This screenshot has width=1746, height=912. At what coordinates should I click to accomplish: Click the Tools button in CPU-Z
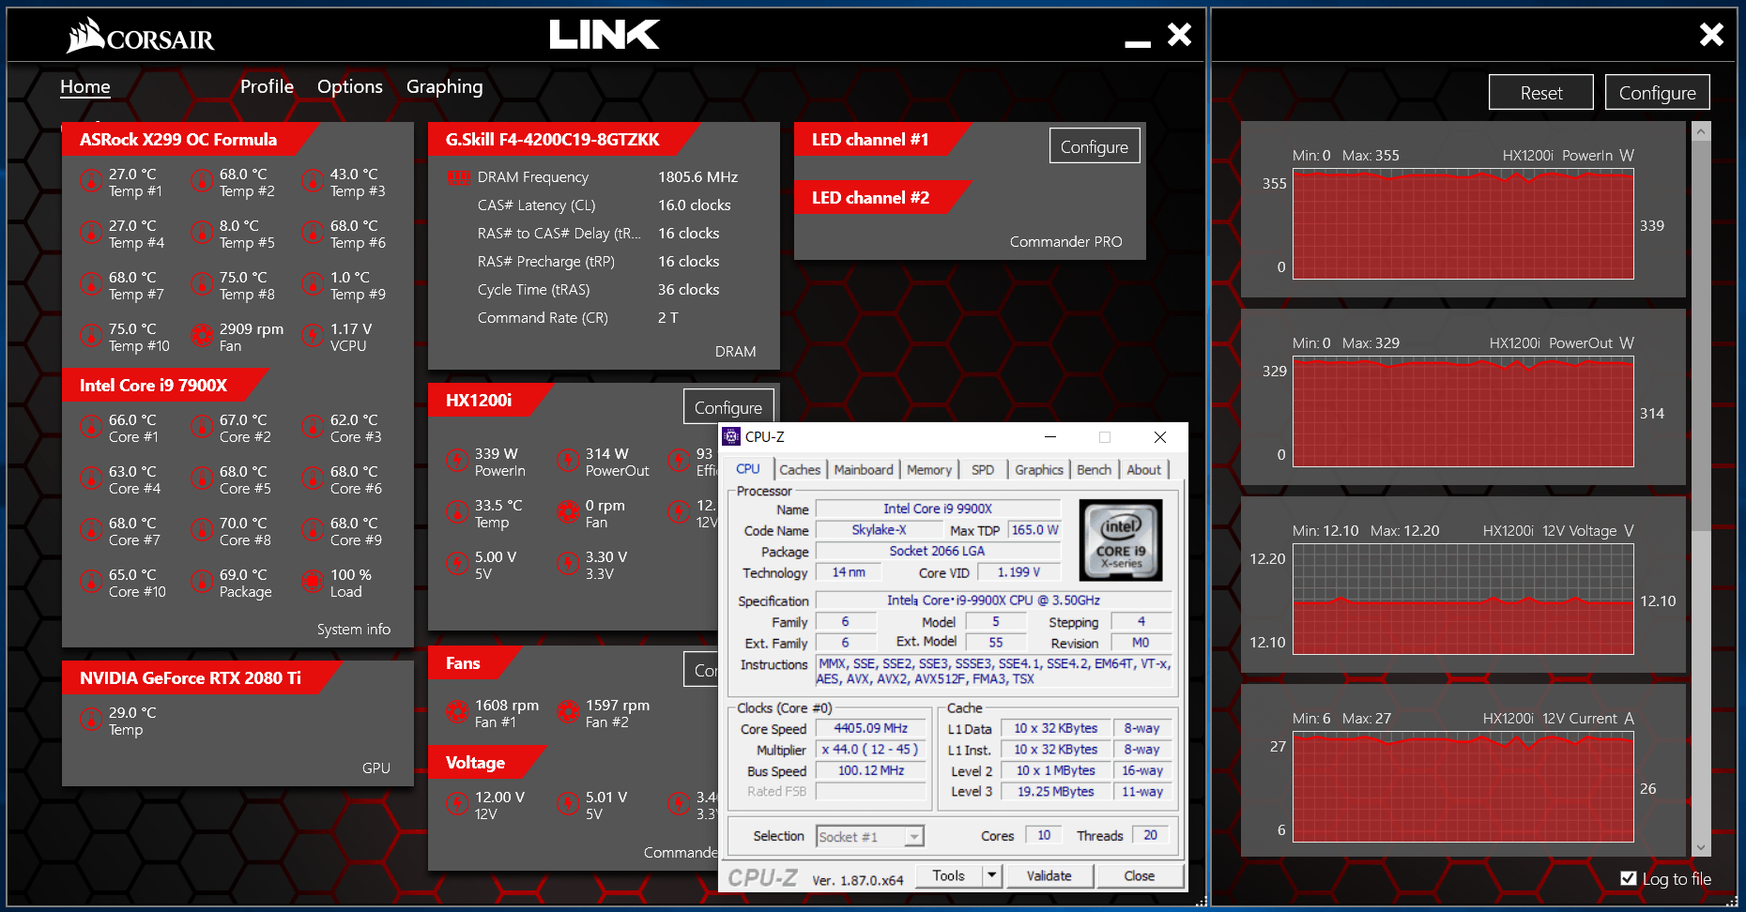pyautogui.click(x=948, y=875)
